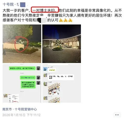Click the white text message bubble in group chat
Image resolution: width=124 pixels, height=119 pixels.
pos(61,77)
